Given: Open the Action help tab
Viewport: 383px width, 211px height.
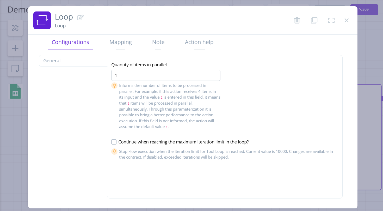Looking at the screenshot, I should [x=199, y=42].
